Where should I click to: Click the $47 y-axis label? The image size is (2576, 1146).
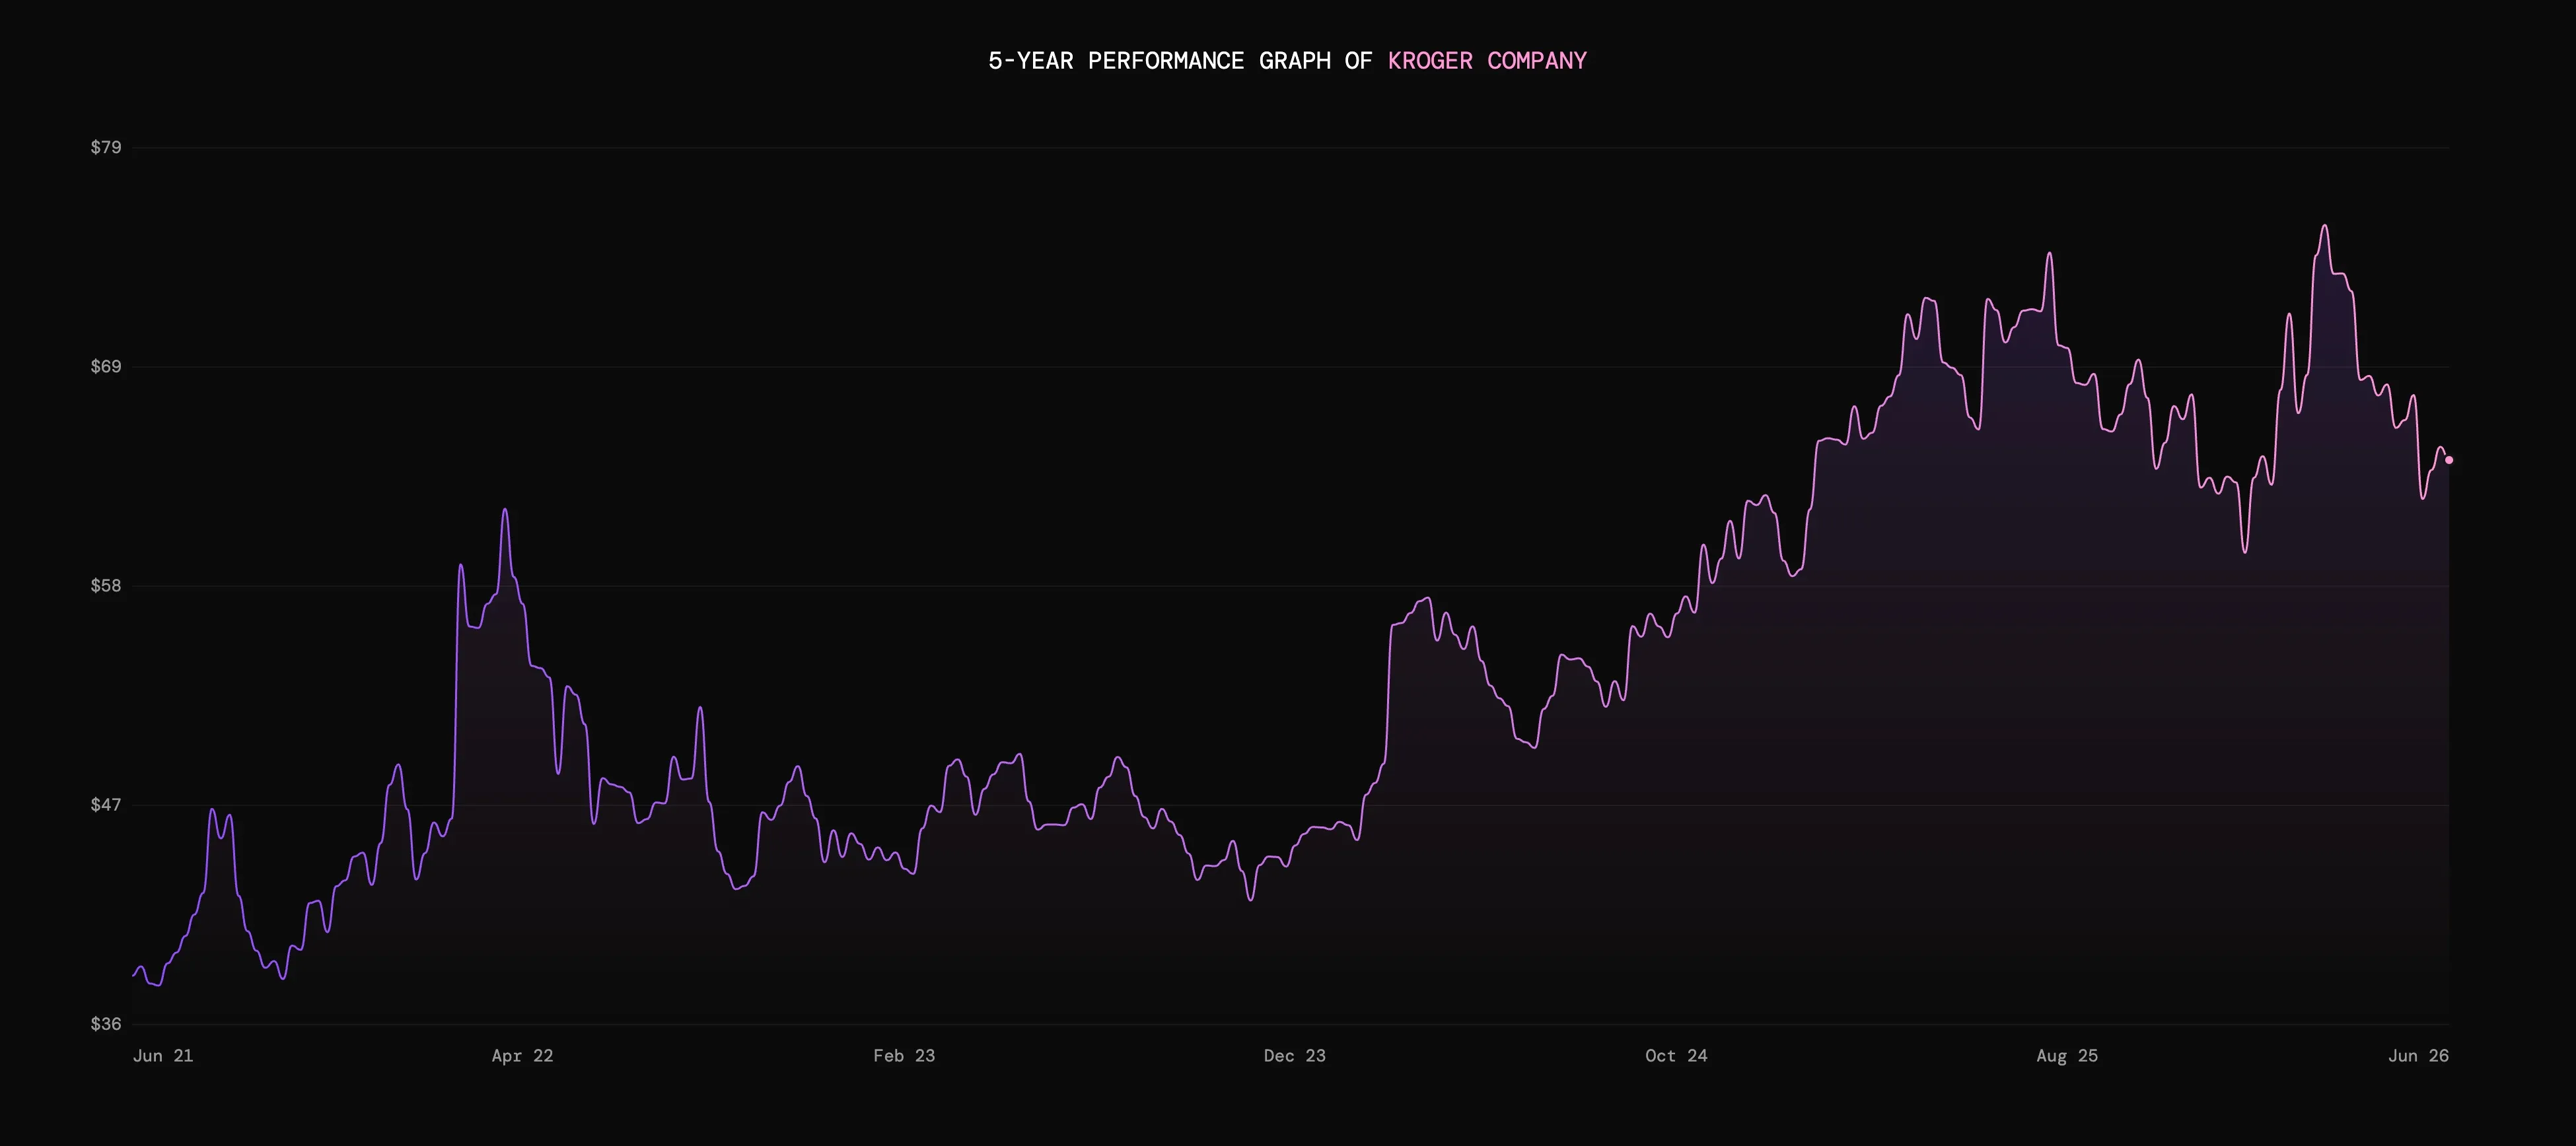click(106, 804)
